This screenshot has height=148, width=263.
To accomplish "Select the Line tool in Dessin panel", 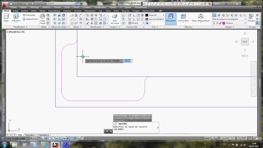I will click(x=76, y=19).
